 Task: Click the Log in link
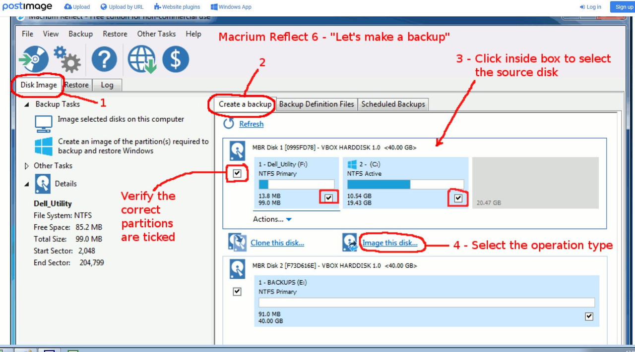pyautogui.click(x=590, y=7)
